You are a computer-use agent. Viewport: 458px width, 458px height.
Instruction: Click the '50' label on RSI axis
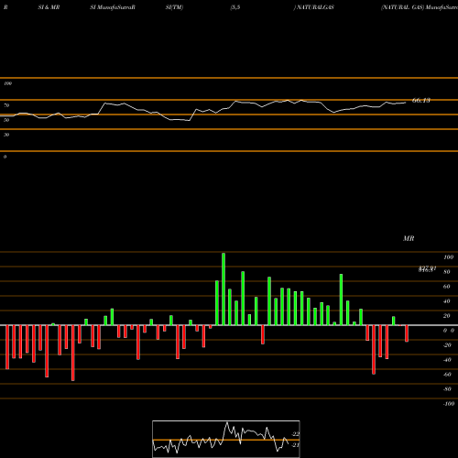pos(6,120)
